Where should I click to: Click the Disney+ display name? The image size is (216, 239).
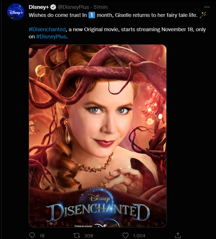point(39,7)
